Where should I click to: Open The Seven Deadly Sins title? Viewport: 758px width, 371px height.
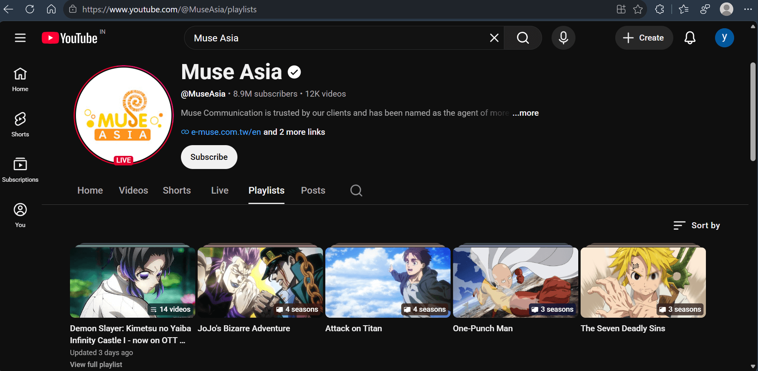pyautogui.click(x=623, y=328)
